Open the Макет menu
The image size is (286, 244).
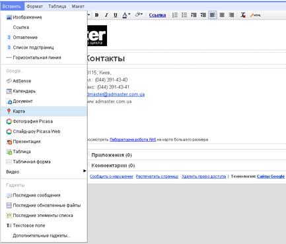78,7
